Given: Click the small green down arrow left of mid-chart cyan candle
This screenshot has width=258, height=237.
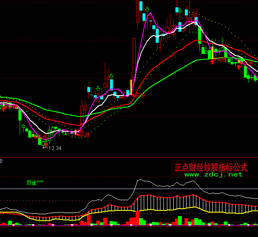Looking at the screenshot, I should [98, 89].
